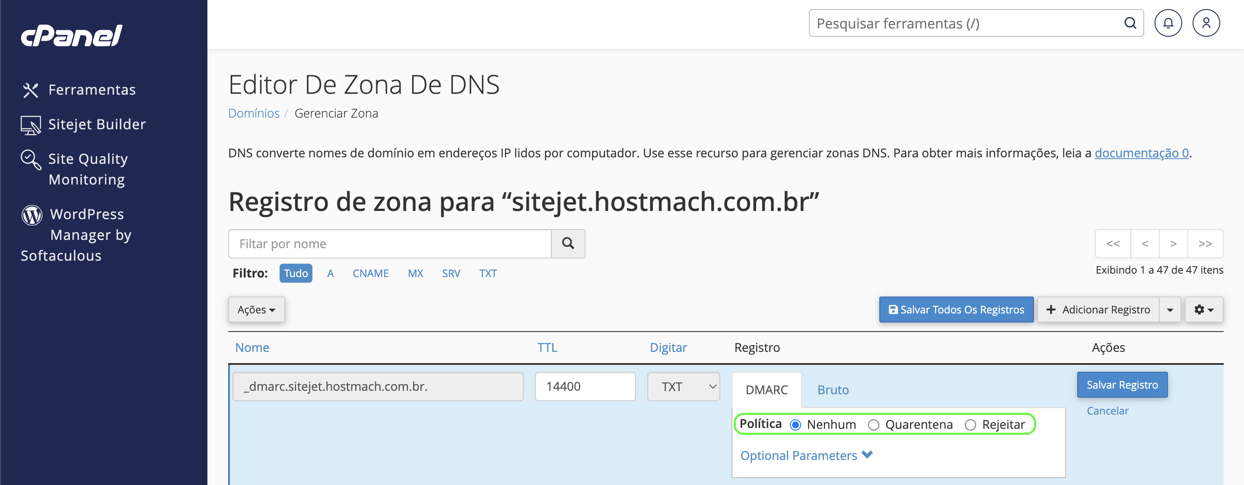Open the TXT record type dropdown
The image size is (1244, 485).
coord(683,386)
